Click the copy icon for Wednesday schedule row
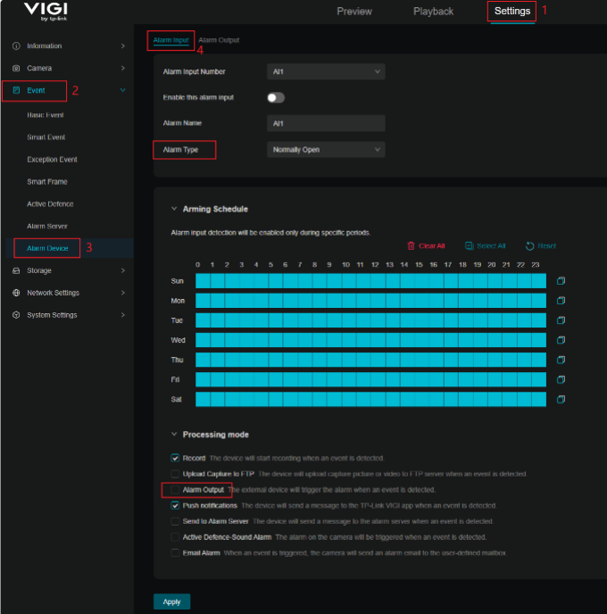Viewport: 607px width, 614px height. pos(561,340)
